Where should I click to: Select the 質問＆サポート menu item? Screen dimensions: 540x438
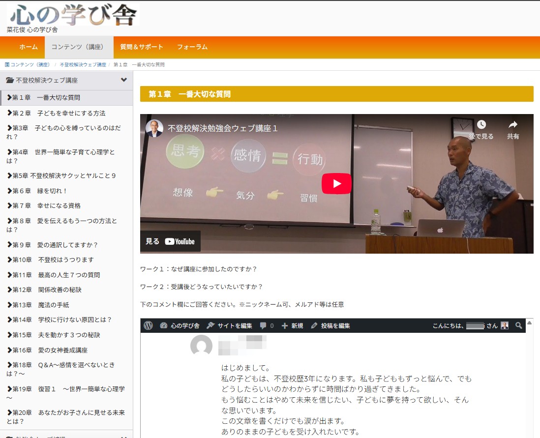click(x=141, y=47)
